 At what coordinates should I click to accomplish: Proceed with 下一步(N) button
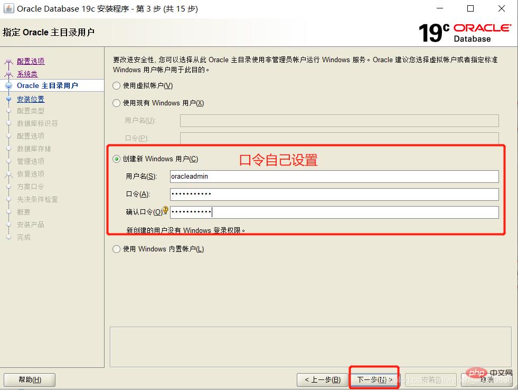(x=374, y=380)
